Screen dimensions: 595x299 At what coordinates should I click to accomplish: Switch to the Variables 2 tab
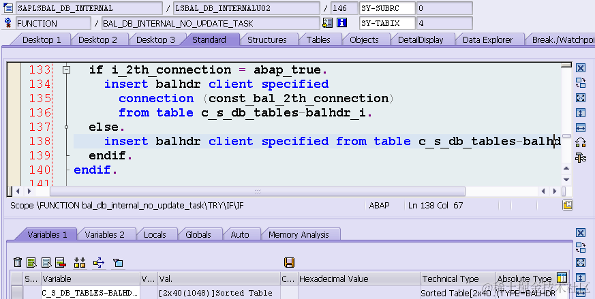(104, 234)
